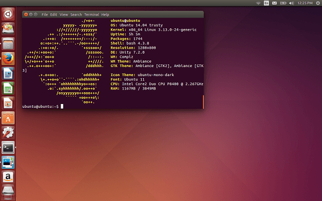Viewport: 322px width, 201px height.
Task: Click the 'CPU: Intel Core2 Duo' line
Action: pos(157,84)
